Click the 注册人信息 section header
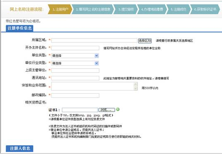 [x=19, y=149]
